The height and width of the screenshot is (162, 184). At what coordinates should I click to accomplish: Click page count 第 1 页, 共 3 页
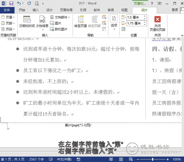click(13, 159)
